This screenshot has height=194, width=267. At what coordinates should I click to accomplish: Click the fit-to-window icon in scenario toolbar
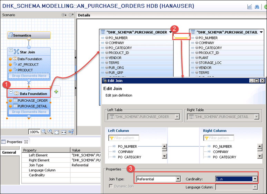click(57, 132)
